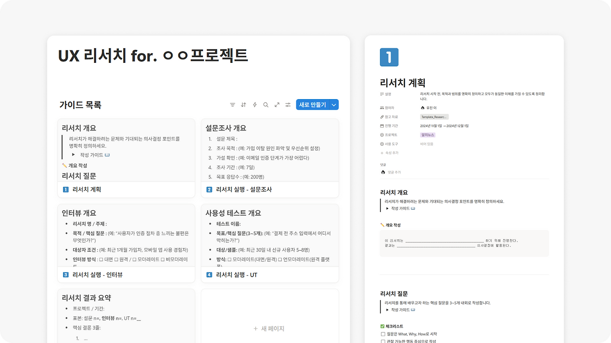Viewport: 611px width, 343px height.
Task: Click the search magnifier in 가이드 목록 toolbar
Action: pyautogui.click(x=266, y=105)
